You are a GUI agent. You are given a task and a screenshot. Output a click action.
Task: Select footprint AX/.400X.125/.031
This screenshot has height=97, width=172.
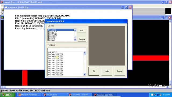pos(66,73)
